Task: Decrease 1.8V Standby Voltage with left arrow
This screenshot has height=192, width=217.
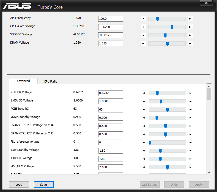Action: click(x=144, y=151)
